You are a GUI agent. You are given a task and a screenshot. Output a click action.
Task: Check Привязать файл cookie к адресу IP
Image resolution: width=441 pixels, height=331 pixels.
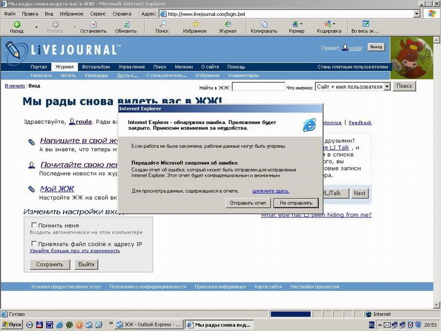pos(34,243)
